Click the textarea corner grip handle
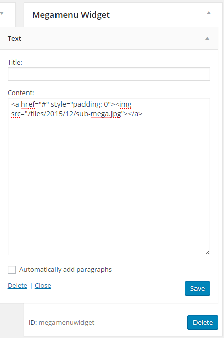Viewport: 224px width, 338px height. [207, 252]
